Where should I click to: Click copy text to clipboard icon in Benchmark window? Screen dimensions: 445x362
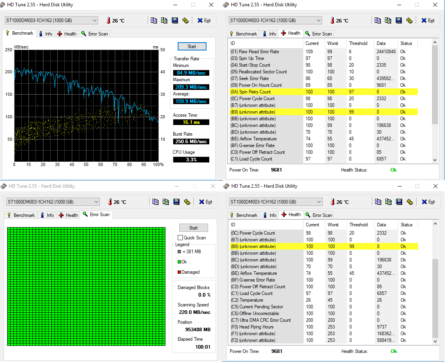(154, 21)
